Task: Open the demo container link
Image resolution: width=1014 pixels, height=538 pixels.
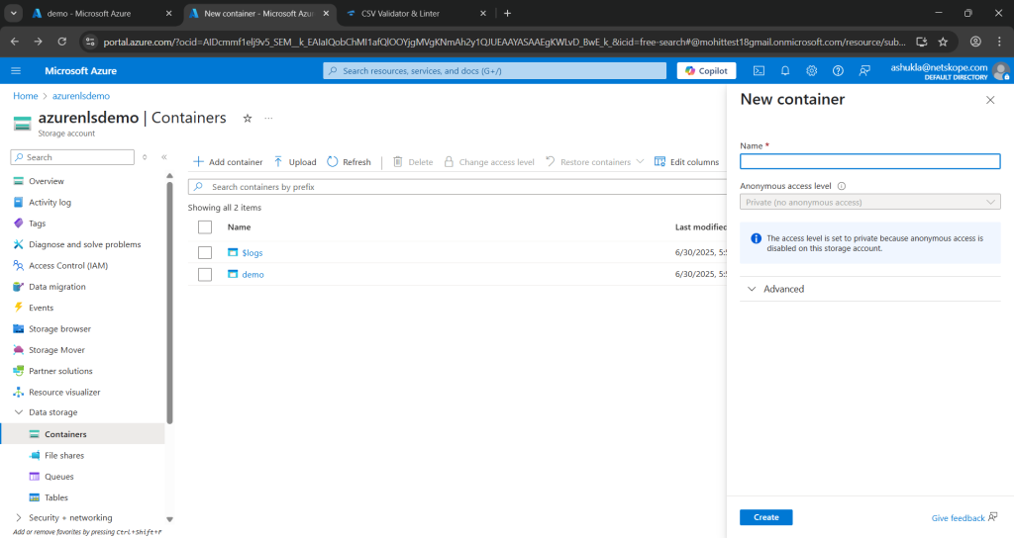Action: (x=253, y=275)
